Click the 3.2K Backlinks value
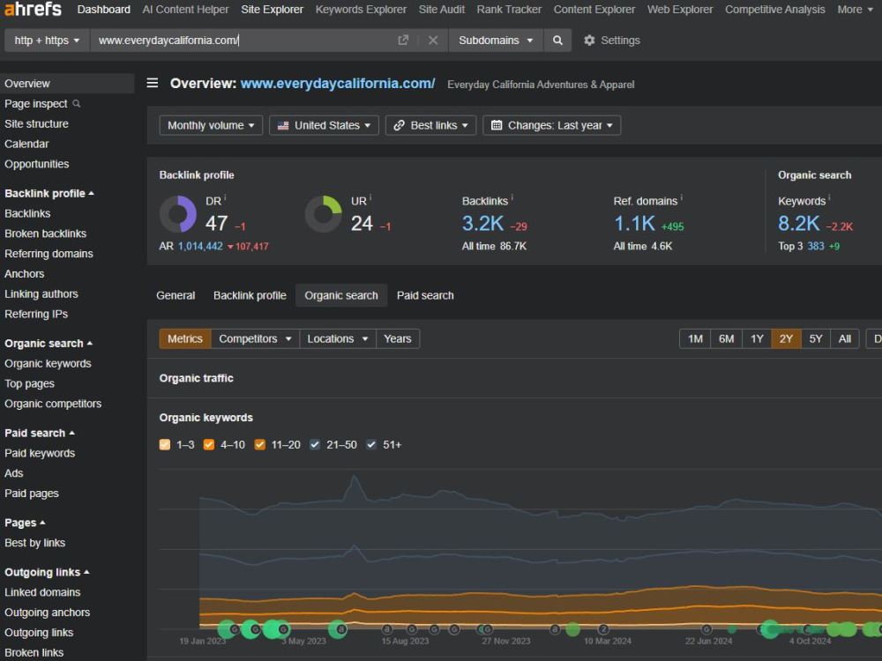This screenshot has height=661, width=882. (x=482, y=224)
